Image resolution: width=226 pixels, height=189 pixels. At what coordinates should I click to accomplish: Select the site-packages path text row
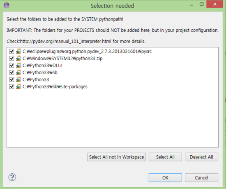pyautogui.click(x=55, y=86)
